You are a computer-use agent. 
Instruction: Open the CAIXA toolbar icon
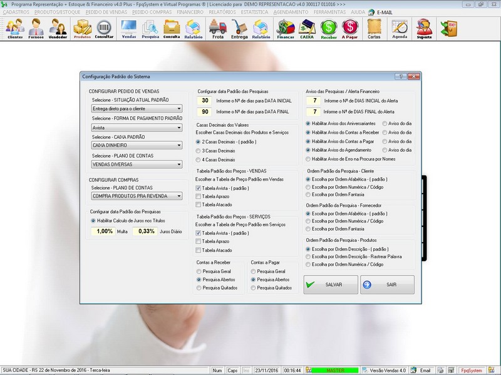coord(307,28)
